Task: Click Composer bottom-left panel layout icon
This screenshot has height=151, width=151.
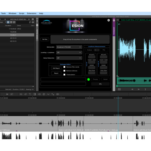Action: (x=119, y=89)
